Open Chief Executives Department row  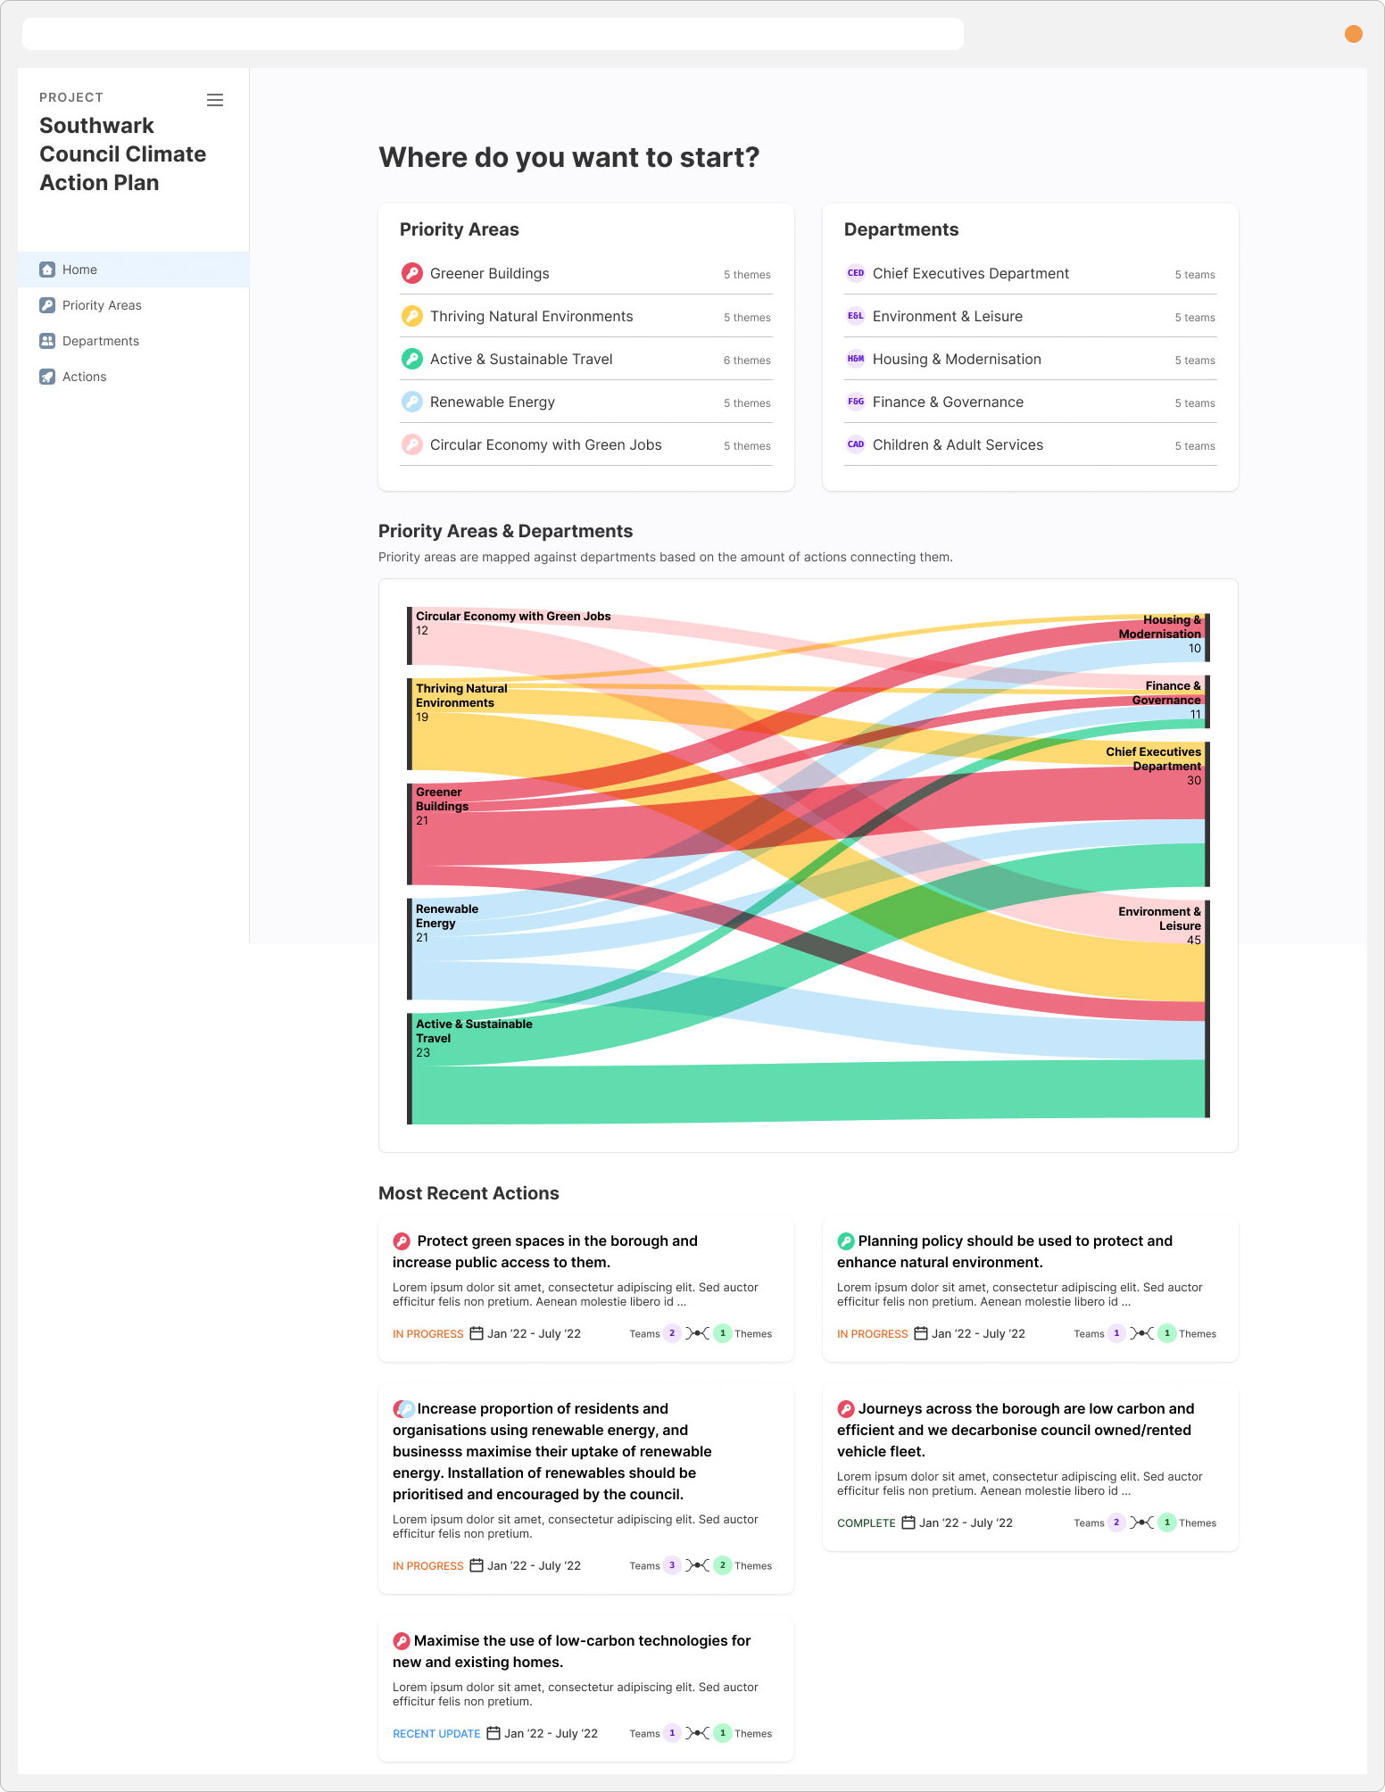coord(1031,273)
